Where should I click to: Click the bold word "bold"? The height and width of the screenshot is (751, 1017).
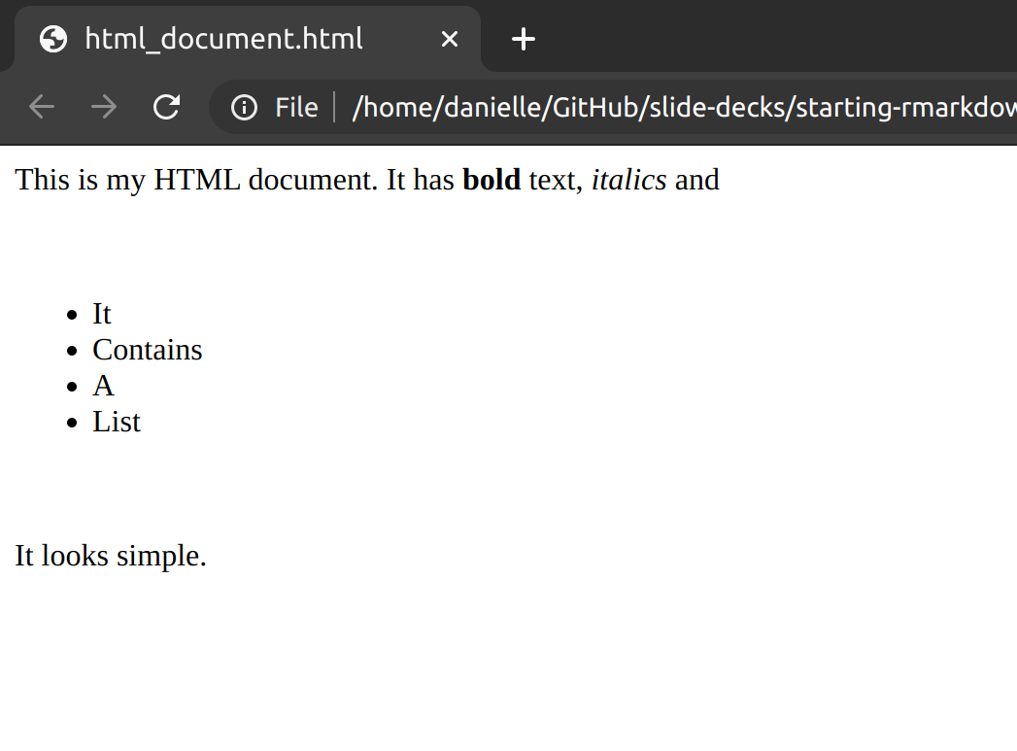[492, 180]
